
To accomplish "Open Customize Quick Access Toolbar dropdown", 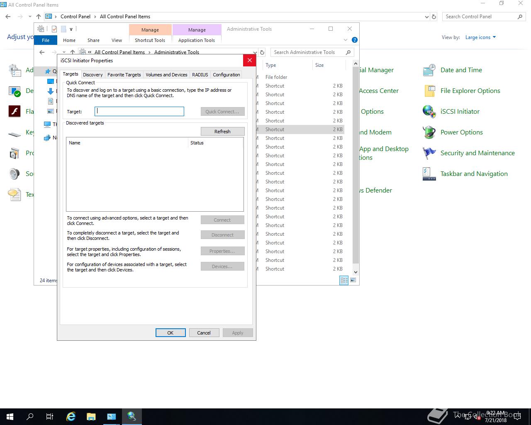I will tap(71, 29).
